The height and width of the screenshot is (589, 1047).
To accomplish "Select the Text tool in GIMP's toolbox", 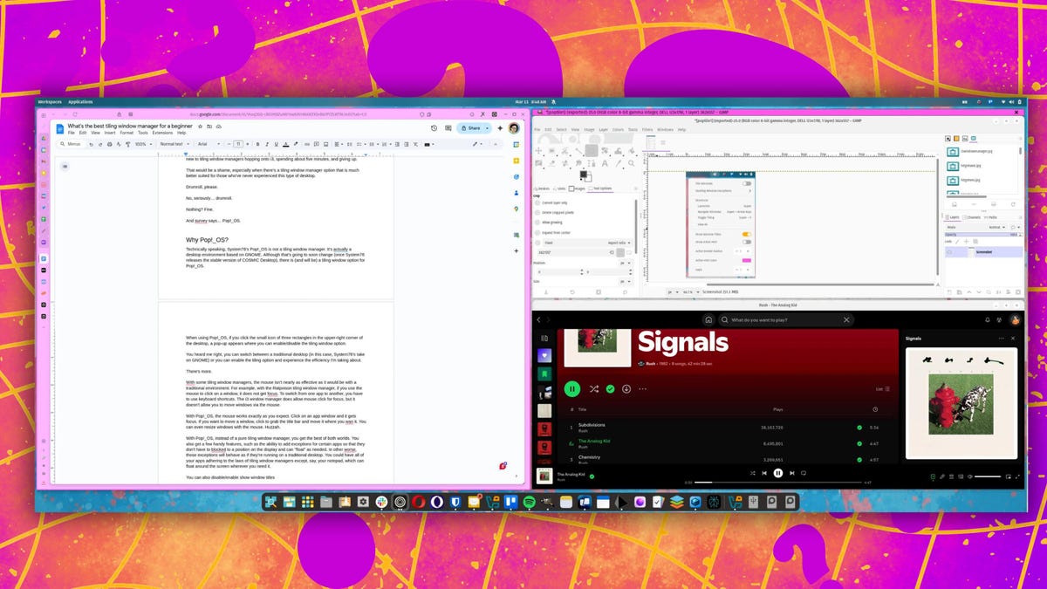I will pyautogui.click(x=605, y=165).
